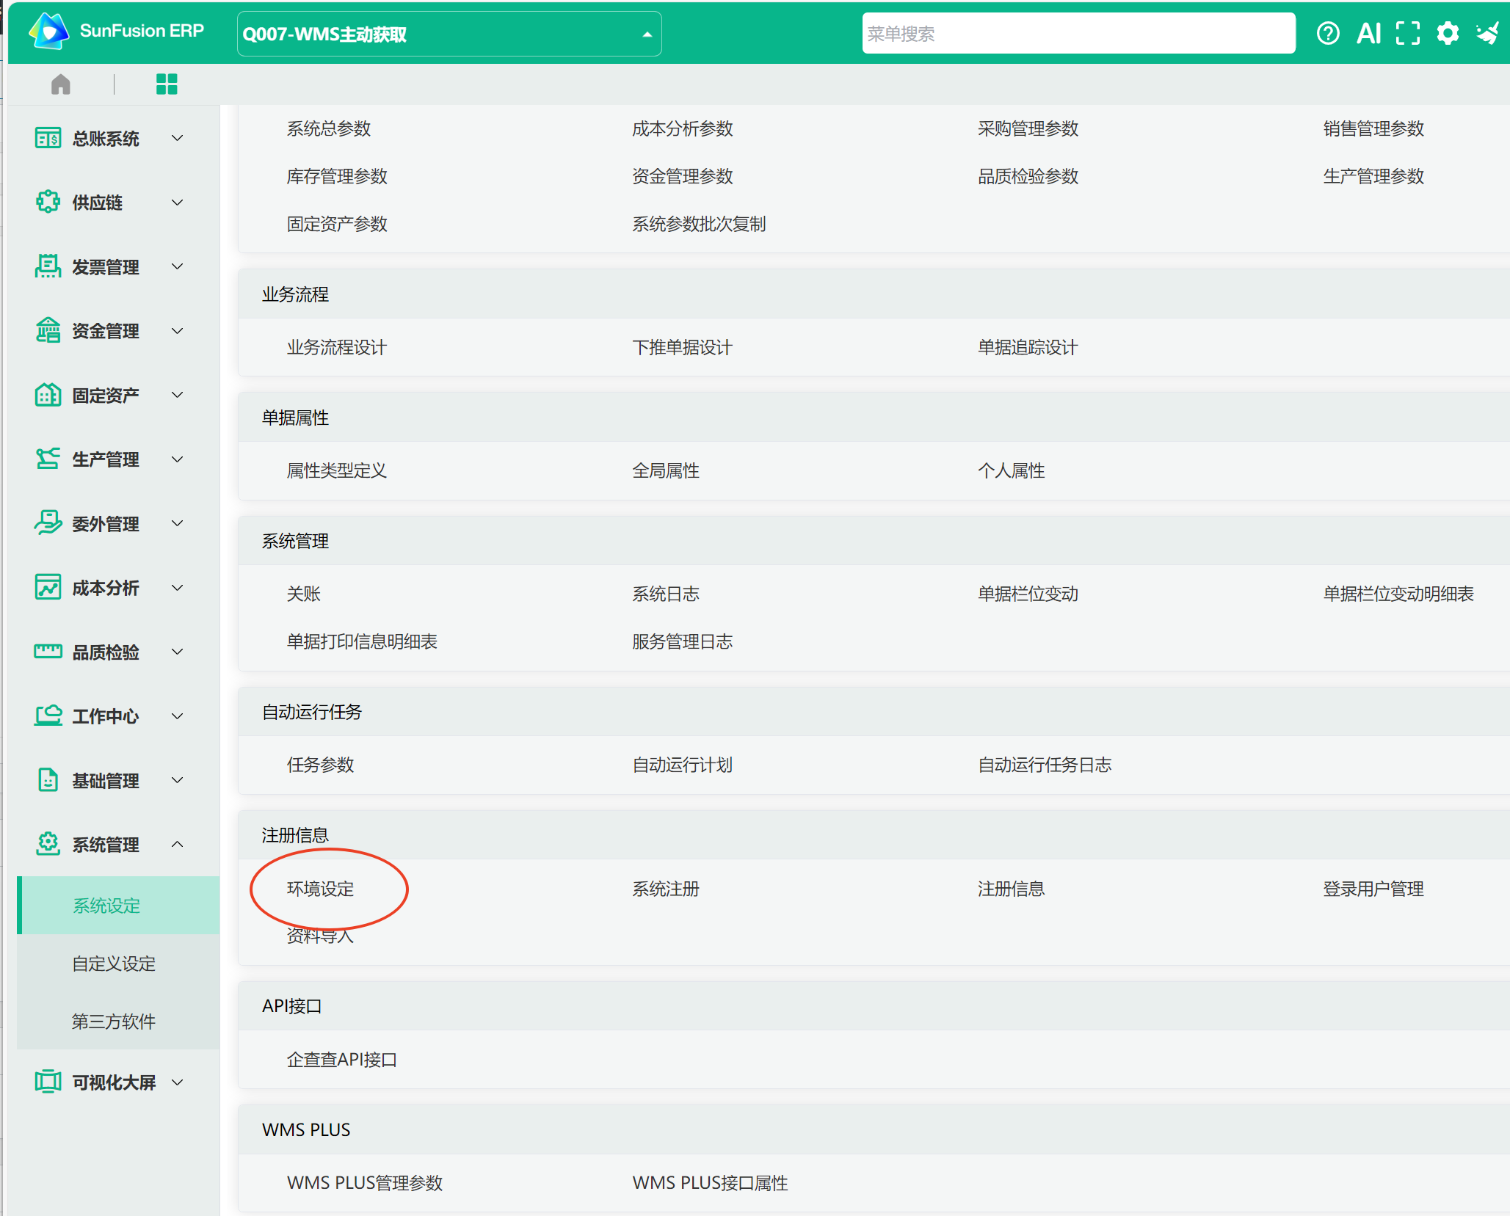Open 系统总参数 link

click(329, 128)
